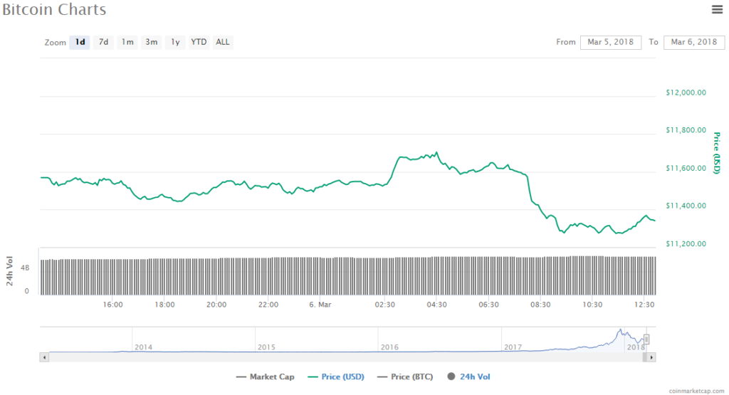The width and height of the screenshot is (729, 395).
Task: Toggle Price (BTC) series in legend
Action: 406,376
